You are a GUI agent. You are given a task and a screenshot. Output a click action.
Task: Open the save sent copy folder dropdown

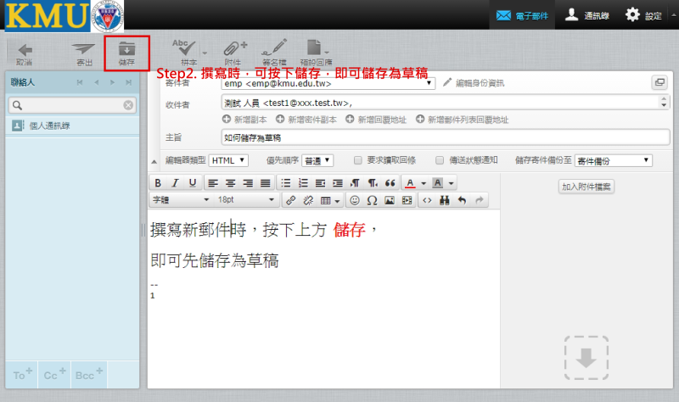point(613,160)
